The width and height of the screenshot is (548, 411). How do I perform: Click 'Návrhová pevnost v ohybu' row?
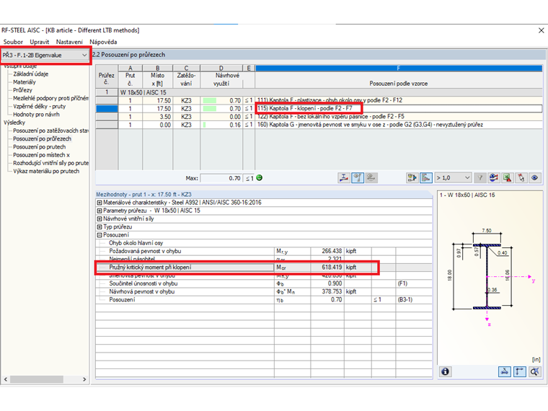[x=264, y=291]
